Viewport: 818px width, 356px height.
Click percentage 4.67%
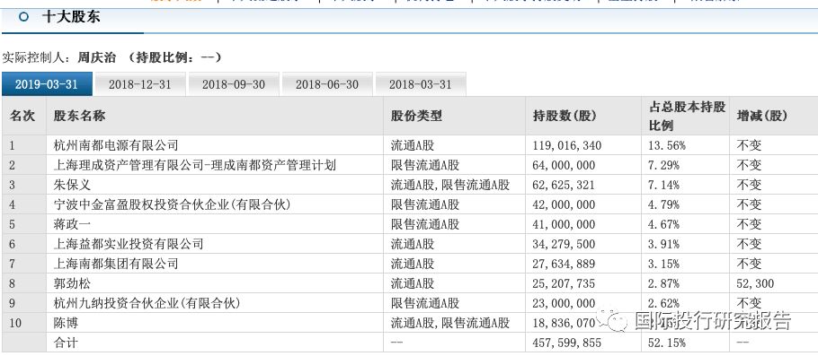[664, 225]
